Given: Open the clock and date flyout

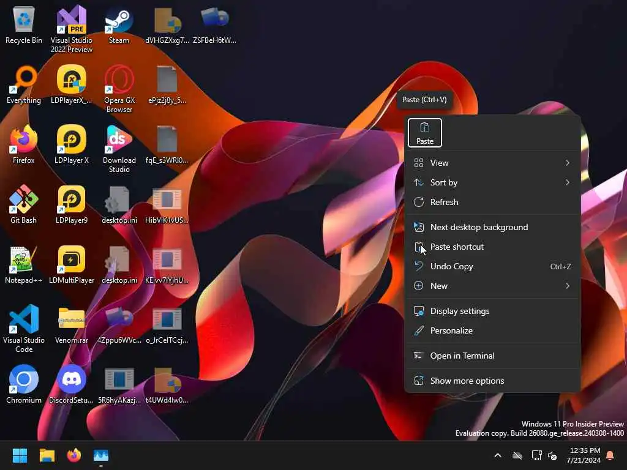Looking at the screenshot, I should (x=584, y=455).
